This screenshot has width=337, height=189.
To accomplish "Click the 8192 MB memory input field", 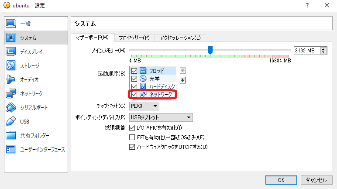I will pos(307,51).
